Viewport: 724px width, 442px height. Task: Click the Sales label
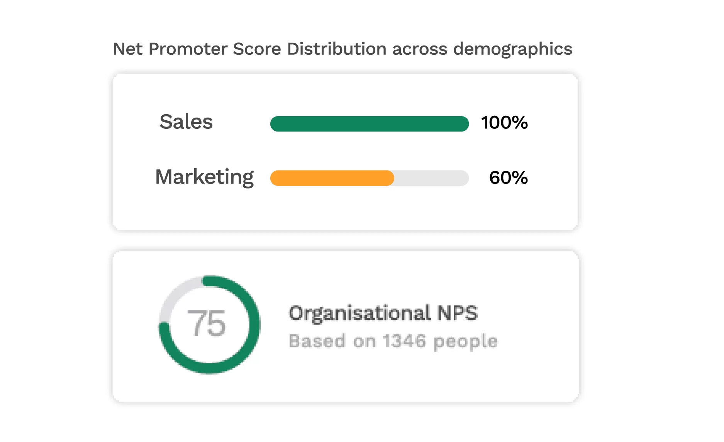[186, 122]
